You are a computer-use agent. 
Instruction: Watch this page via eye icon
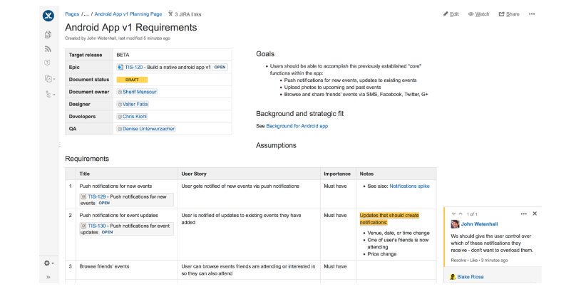pos(478,14)
